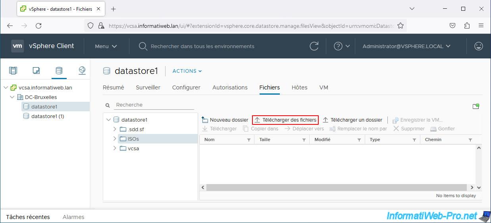Open the ACTIONS dropdown for datastore1
Viewport: 491px width, 223px height.
click(187, 71)
